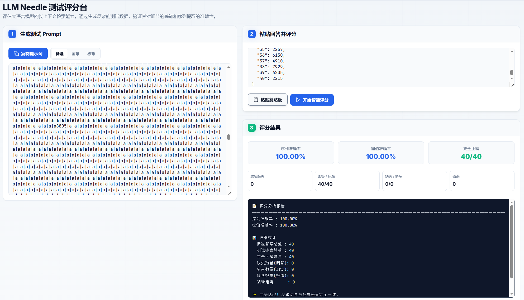Click the prompt textarea scrollbar thumb

click(x=229, y=137)
